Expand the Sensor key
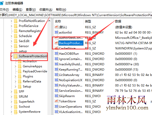The image size is (152, 115). pos(12,46)
